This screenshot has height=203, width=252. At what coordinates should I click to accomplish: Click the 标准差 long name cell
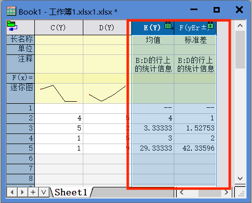pyautogui.click(x=195, y=40)
